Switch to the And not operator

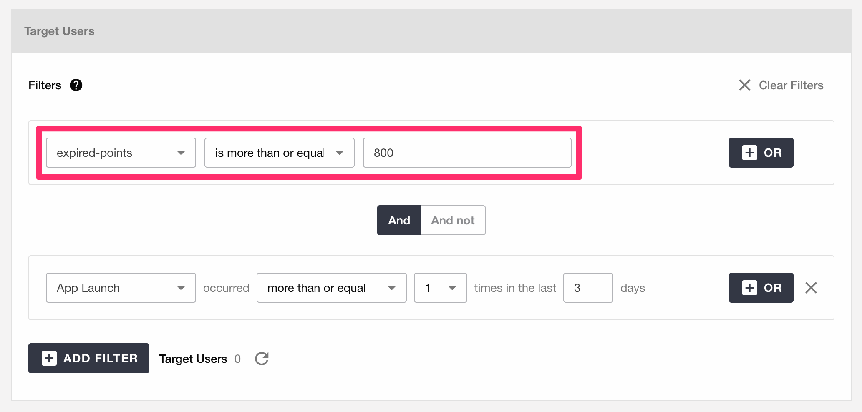[453, 220]
